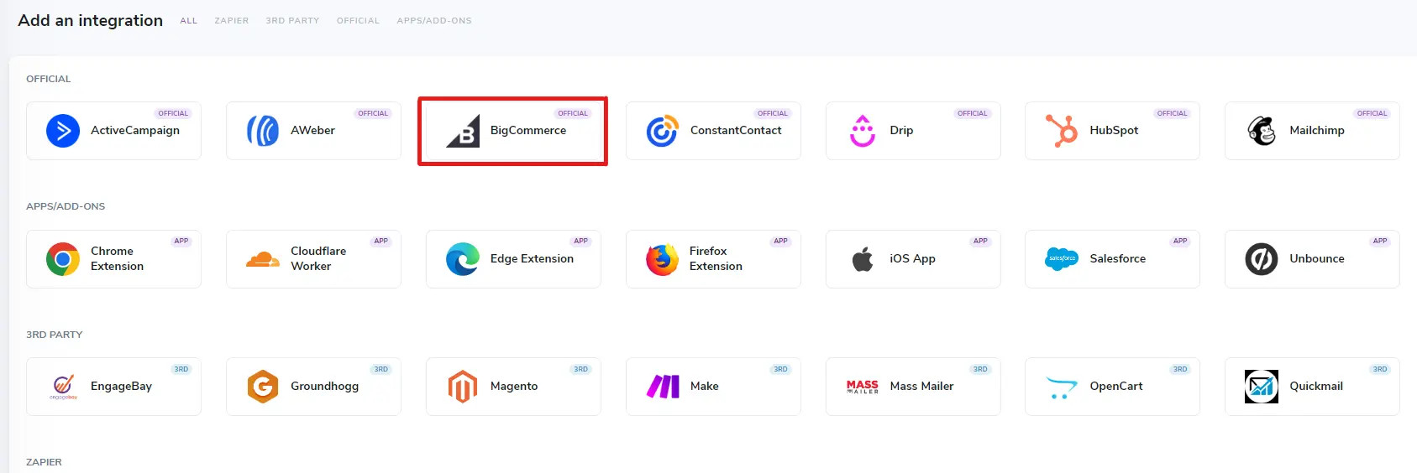Click the 'Firefox Extension' name text

(716, 259)
